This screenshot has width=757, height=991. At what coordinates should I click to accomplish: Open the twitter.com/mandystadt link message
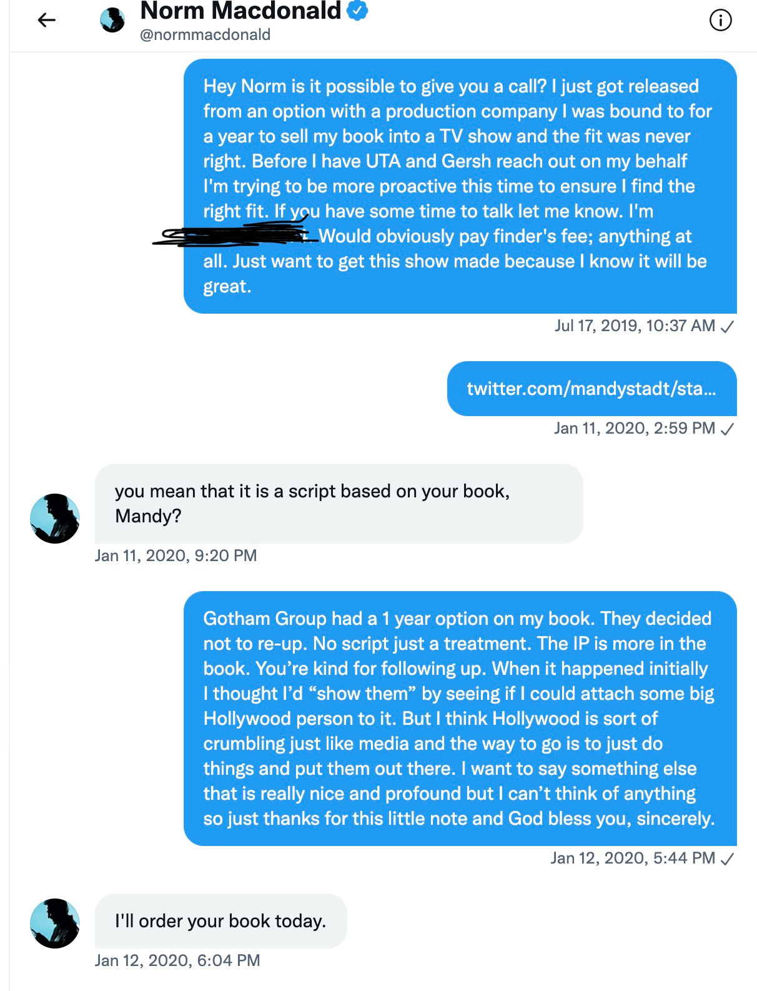pos(591,389)
